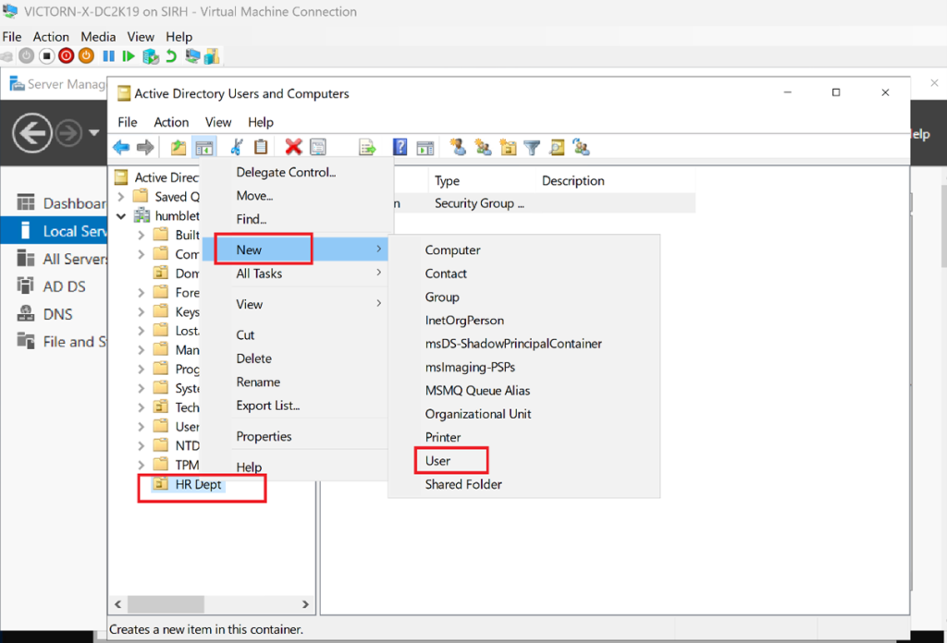Click the Find Objects magnifier icon
947x643 pixels.
[557, 147]
